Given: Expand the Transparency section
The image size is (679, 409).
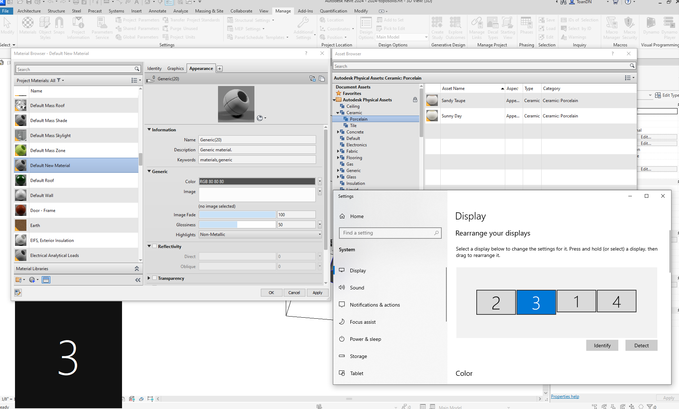Looking at the screenshot, I should 149,278.
